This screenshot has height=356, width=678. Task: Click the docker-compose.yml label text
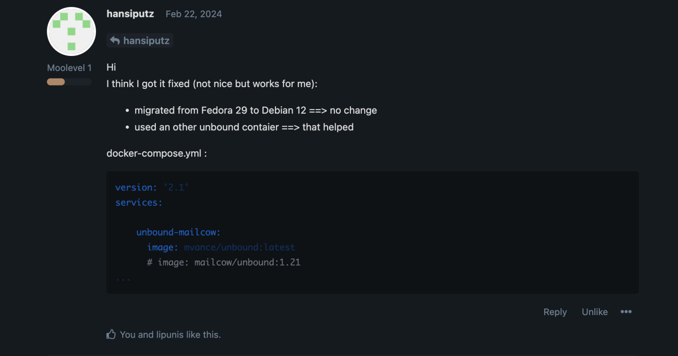156,154
